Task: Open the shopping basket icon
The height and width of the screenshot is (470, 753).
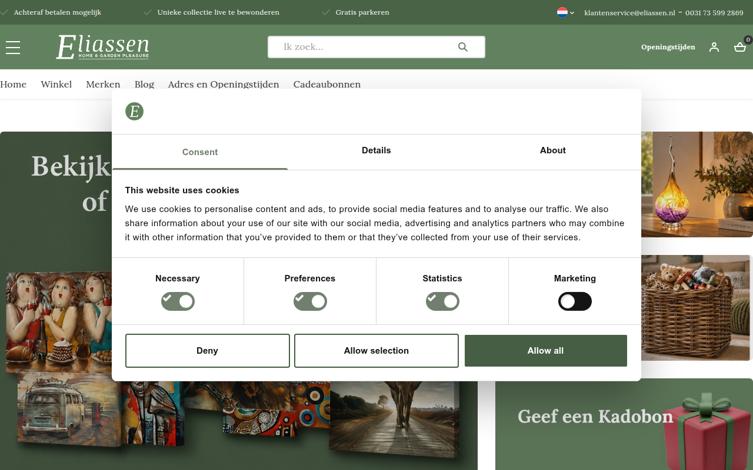Action: click(740, 47)
